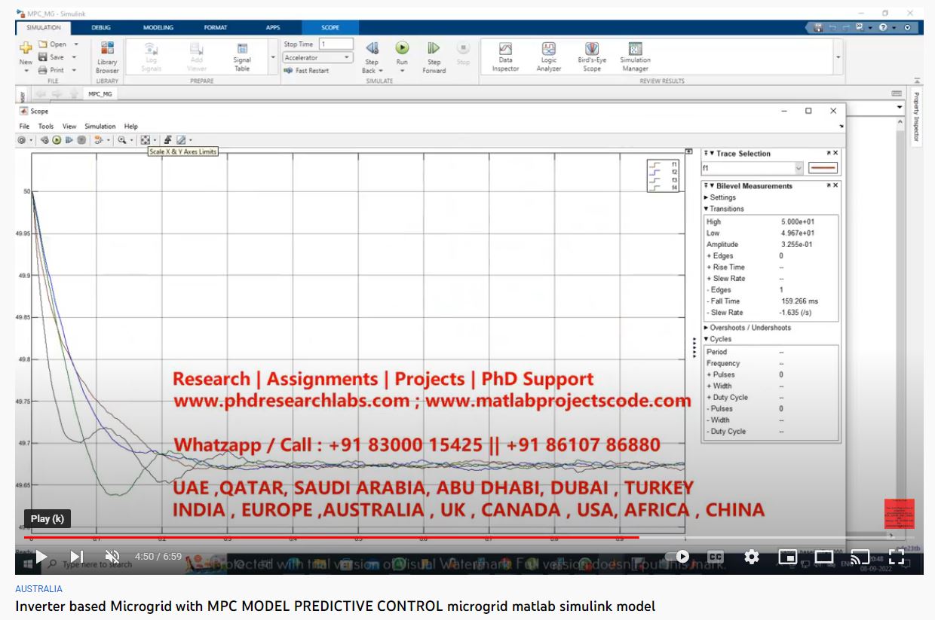Open the Signal Table

[x=242, y=57]
